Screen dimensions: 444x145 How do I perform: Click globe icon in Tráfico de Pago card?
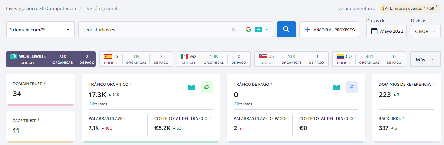(336, 87)
